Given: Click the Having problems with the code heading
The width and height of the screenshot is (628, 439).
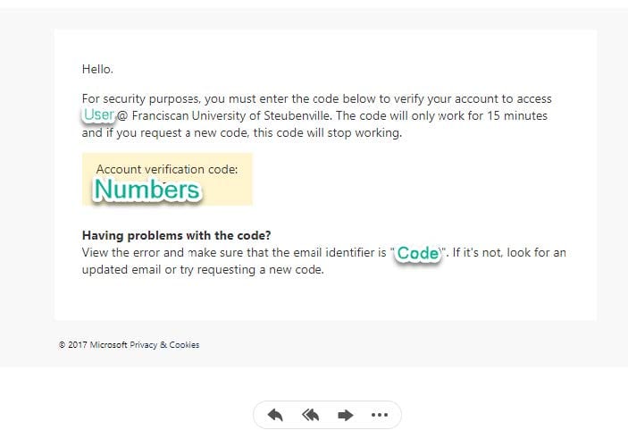Looking at the screenshot, I should click(x=177, y=235).
